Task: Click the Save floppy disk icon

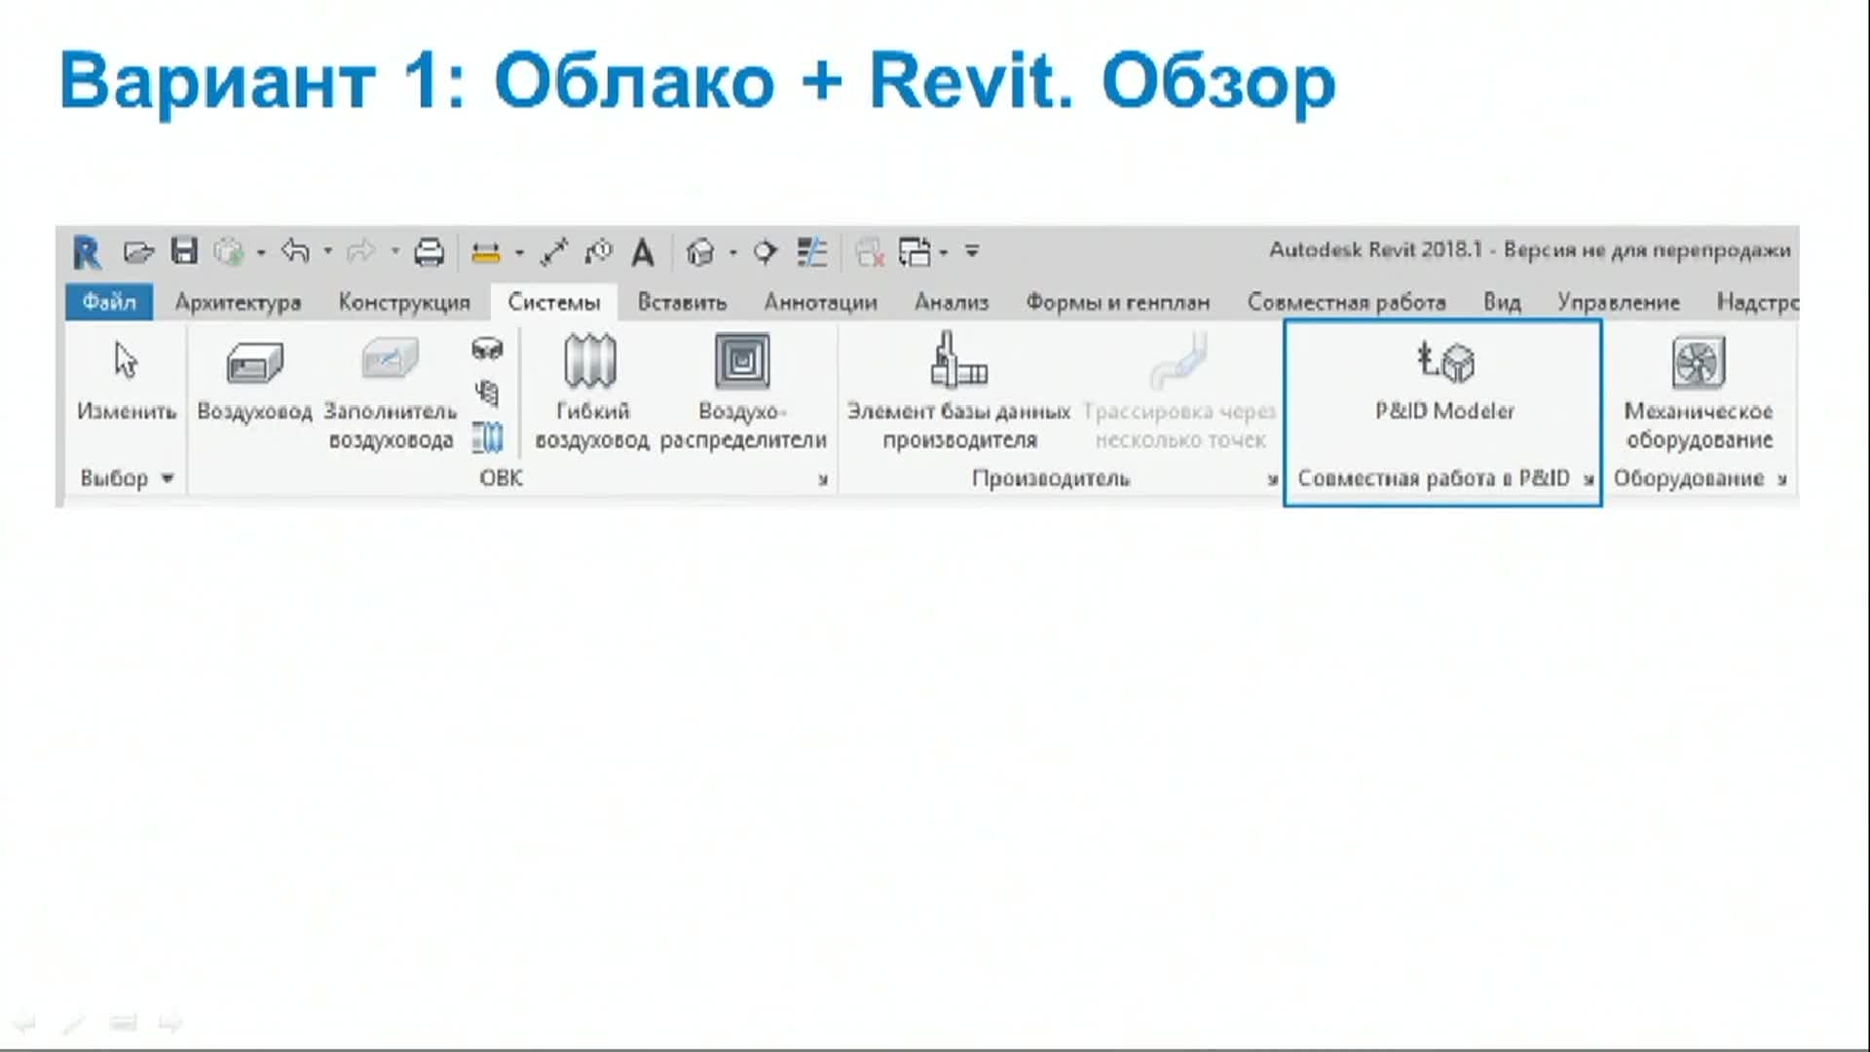Action: pos(184,251)
